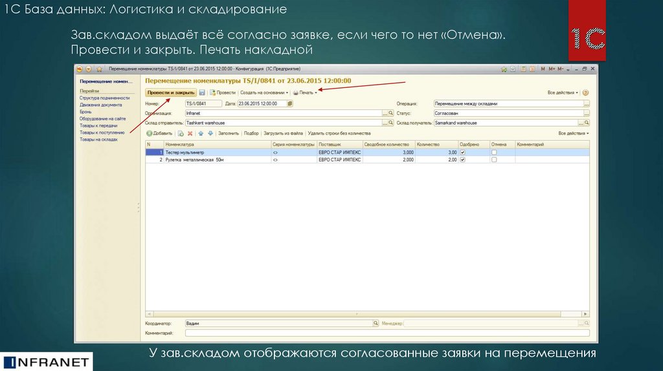Screen dimensions: 663x371
Task: Open Движения документа in the sidebar
Action: [x=100, y=105]
